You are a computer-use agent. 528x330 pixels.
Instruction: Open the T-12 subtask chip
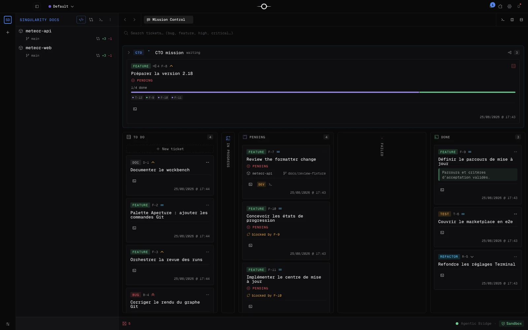[x=137, y=98]
